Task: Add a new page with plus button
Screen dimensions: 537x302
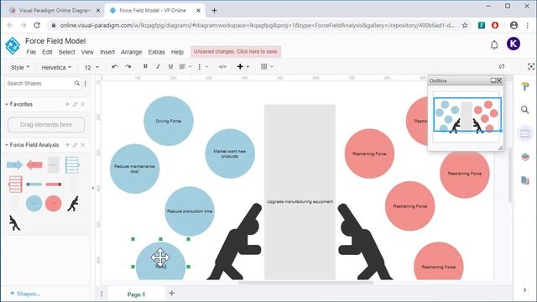Action: coord(172,293)
